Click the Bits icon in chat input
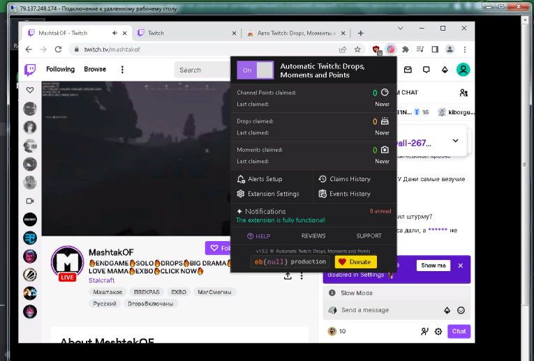 click(447, 310)
